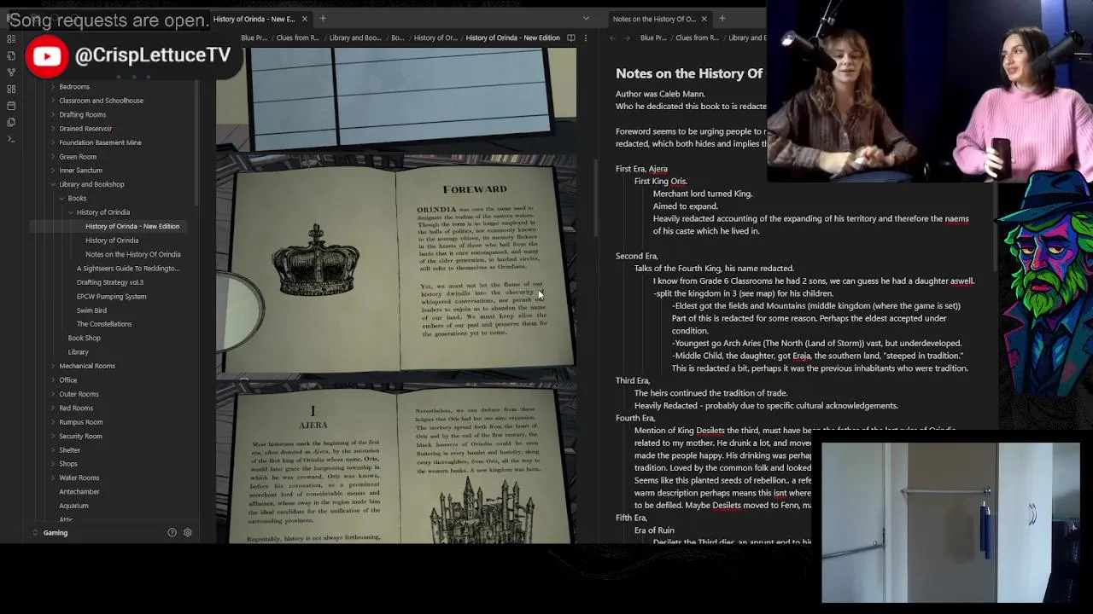This screenshot has width=1093, height=614.
Task: Expand the Shelter folder
Action: point(53,450)
